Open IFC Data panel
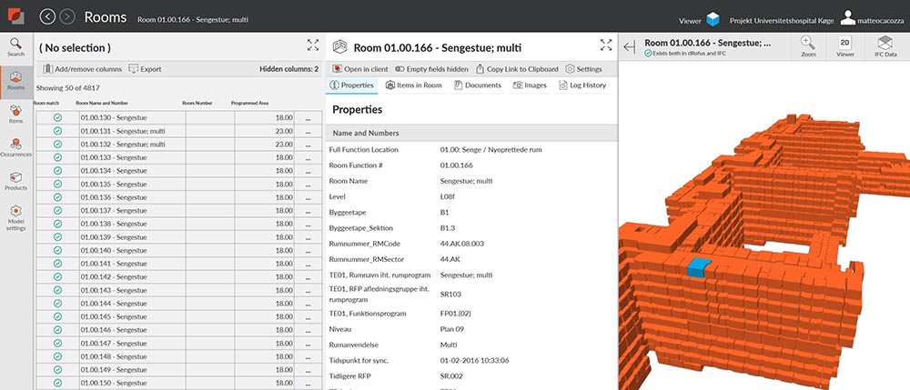Image resolution: width=910 pixels, height=390 pixels. [885, 46]
